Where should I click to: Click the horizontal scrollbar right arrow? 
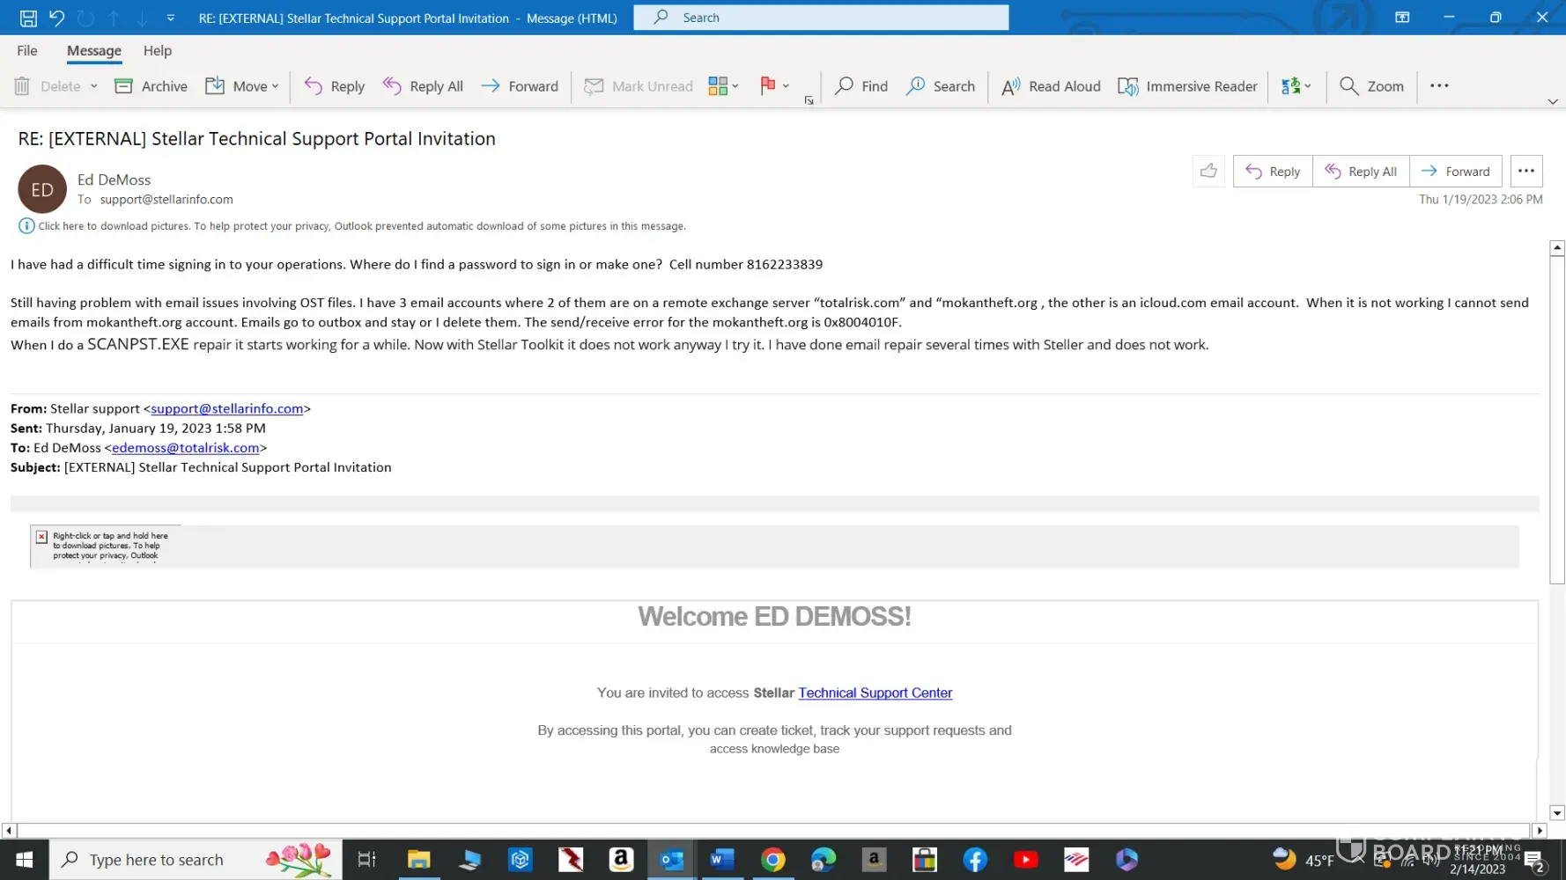(1540, 830)
